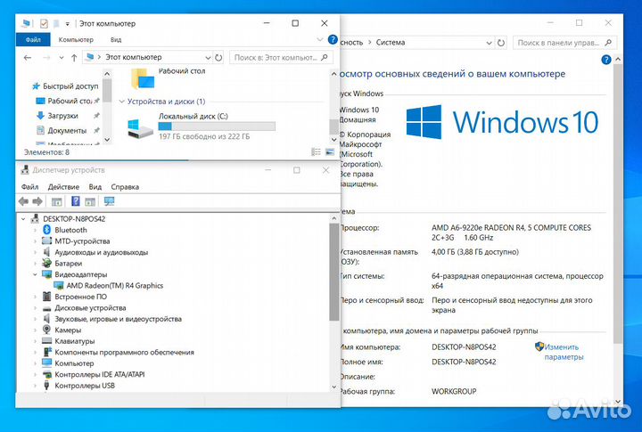Collapse the DESKTOP-N8POS42 root node

23,219
